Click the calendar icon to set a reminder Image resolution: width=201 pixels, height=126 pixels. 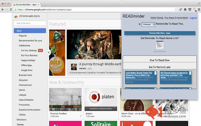coord(160,45)
